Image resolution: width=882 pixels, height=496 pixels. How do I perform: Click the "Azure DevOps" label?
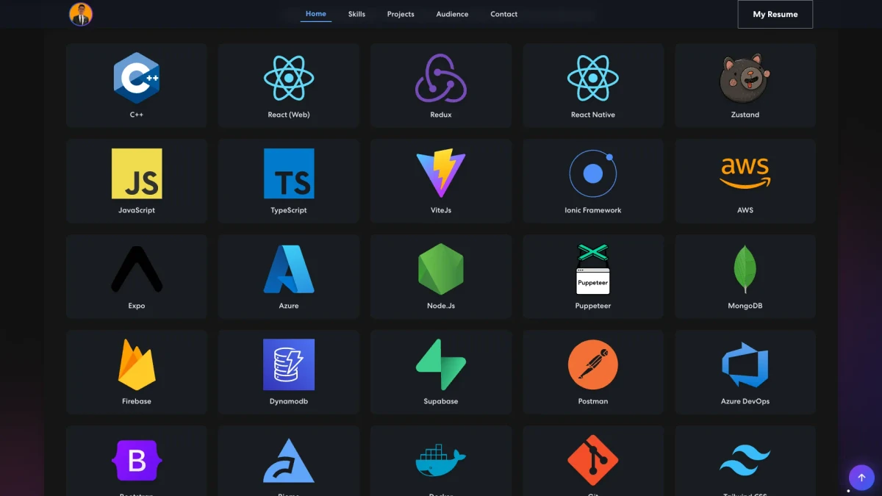(745, 401)
